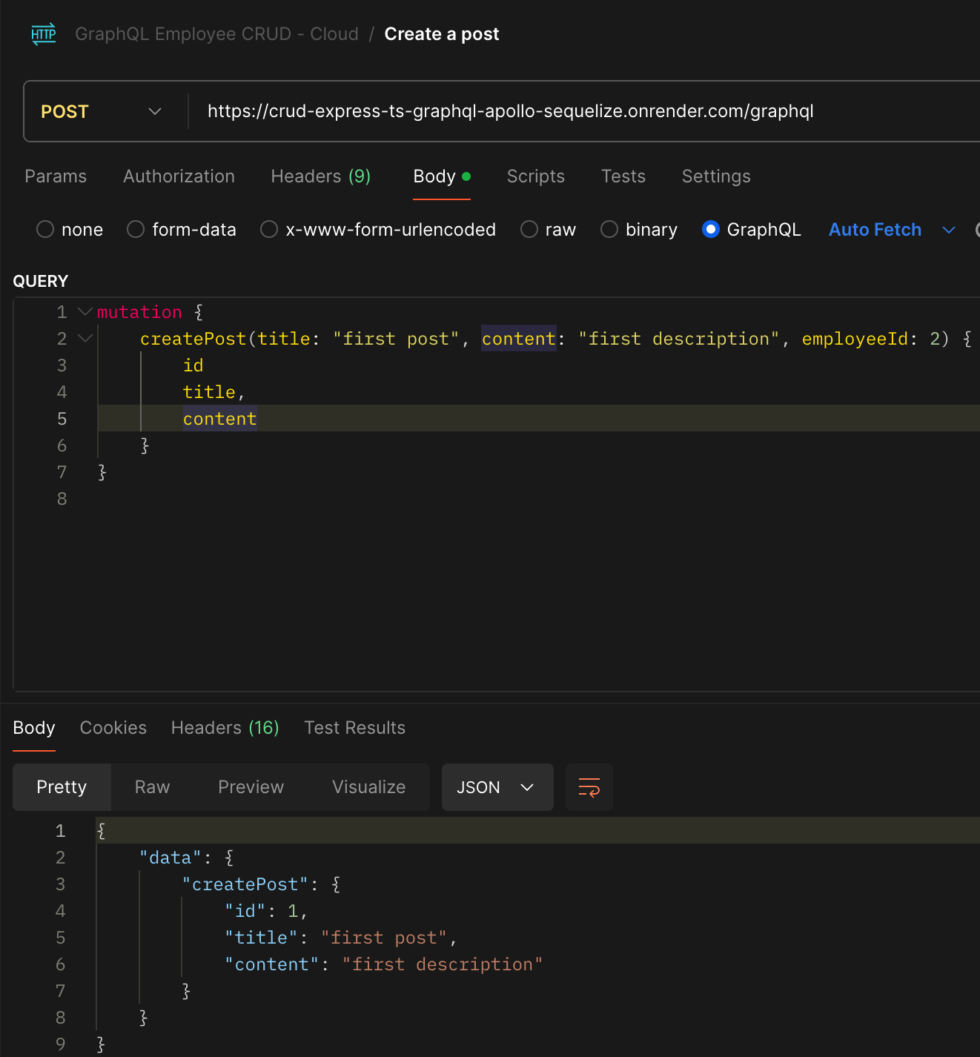The height and width of the screenshot is (1057, 980).
Task: Open the response Body tab
Action: pyautogui.click(x=34, y=728)
